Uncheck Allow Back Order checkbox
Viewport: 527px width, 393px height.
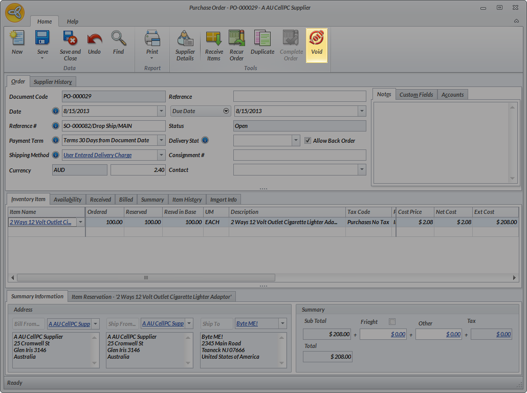click(308, 141)
